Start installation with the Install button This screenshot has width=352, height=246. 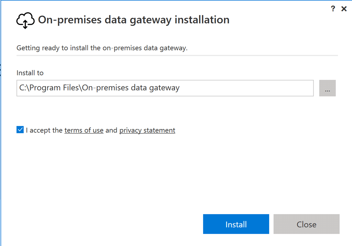[236, 224]
